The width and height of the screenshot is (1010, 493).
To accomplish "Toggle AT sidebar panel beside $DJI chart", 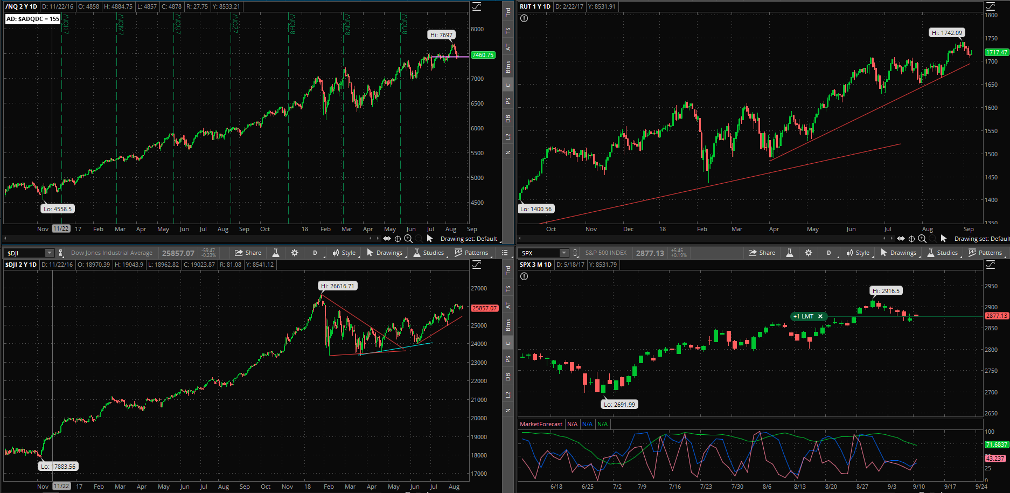I will [x=508, y=305].
